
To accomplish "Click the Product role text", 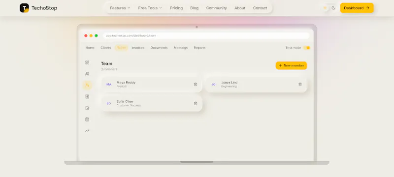I will pos(122,87).
